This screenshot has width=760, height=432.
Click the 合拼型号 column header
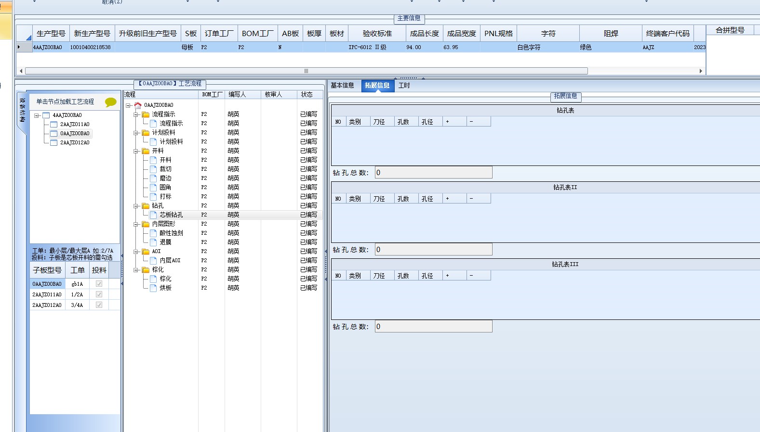tap(730, 30)
